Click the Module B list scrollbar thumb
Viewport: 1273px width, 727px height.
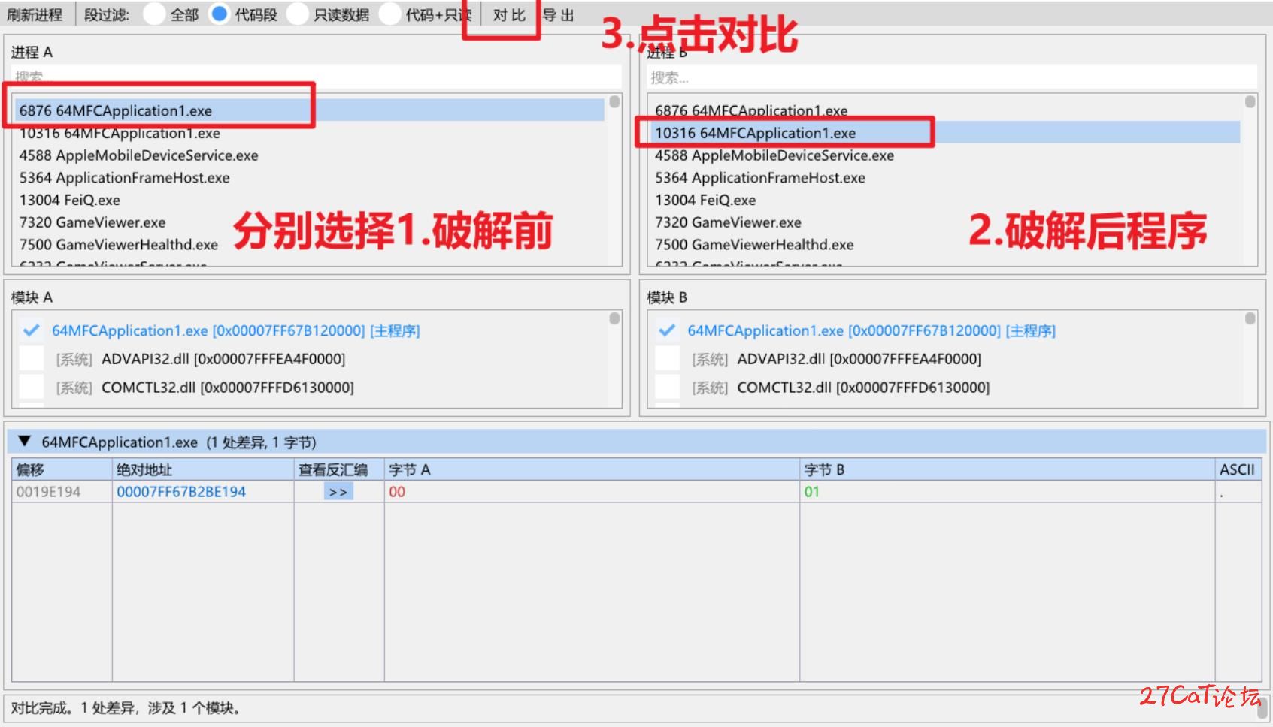[x=1250, y=318]
